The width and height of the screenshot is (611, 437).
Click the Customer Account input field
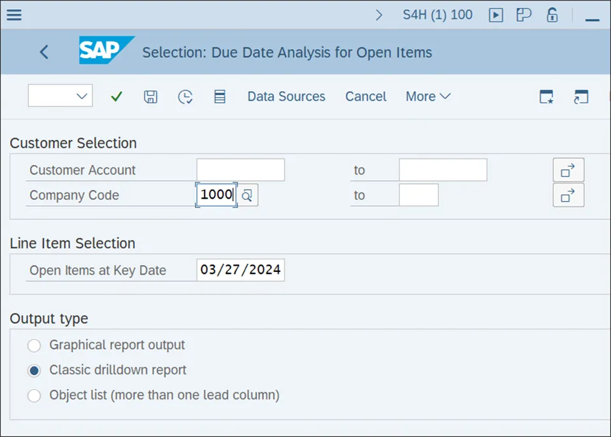coord(240,170)
